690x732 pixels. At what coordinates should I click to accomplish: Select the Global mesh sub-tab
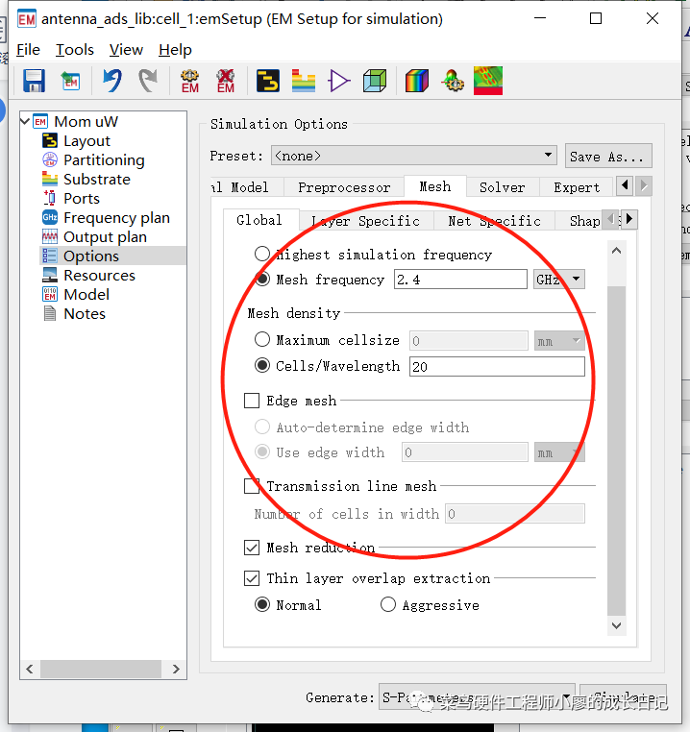pyautogui.click(x=260, y=219)
